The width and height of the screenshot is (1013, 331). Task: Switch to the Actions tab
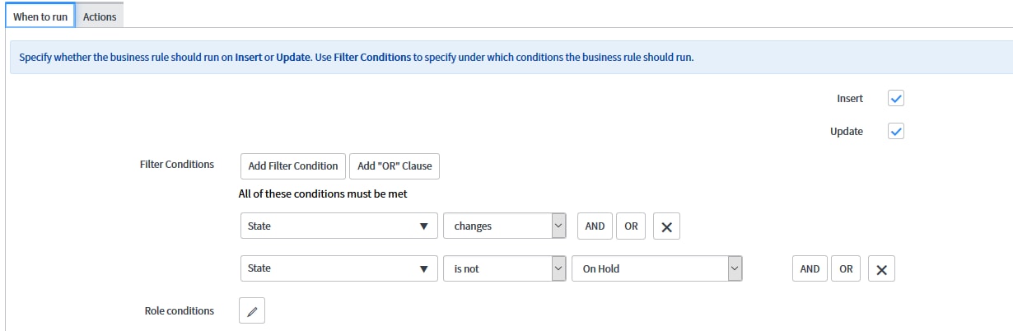(100, 16)
